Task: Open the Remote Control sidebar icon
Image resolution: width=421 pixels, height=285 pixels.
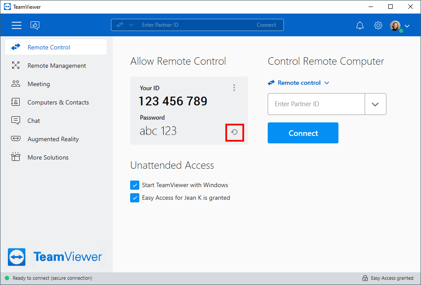Action: [16, 47]
